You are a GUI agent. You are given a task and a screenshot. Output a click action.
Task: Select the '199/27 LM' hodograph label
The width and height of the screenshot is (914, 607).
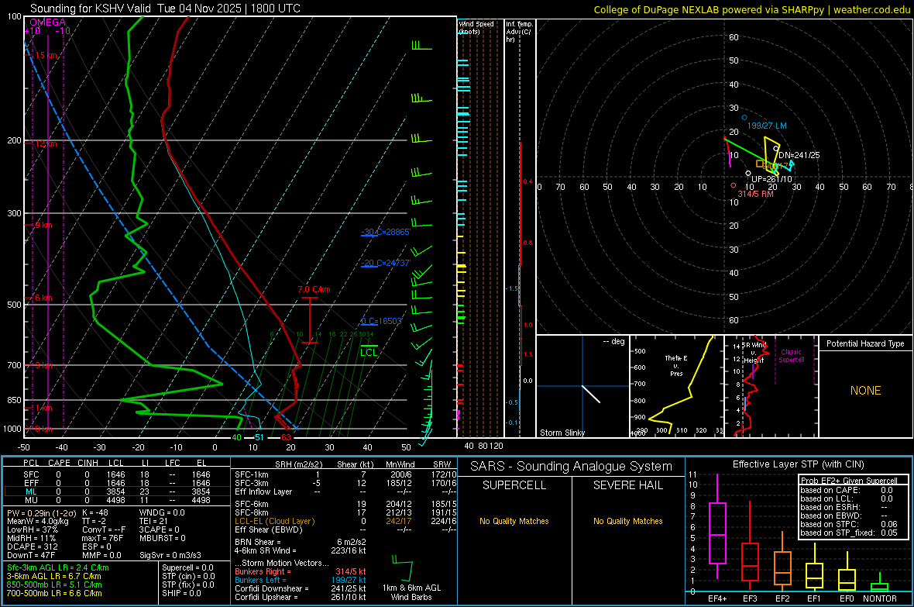click(767, 126)
